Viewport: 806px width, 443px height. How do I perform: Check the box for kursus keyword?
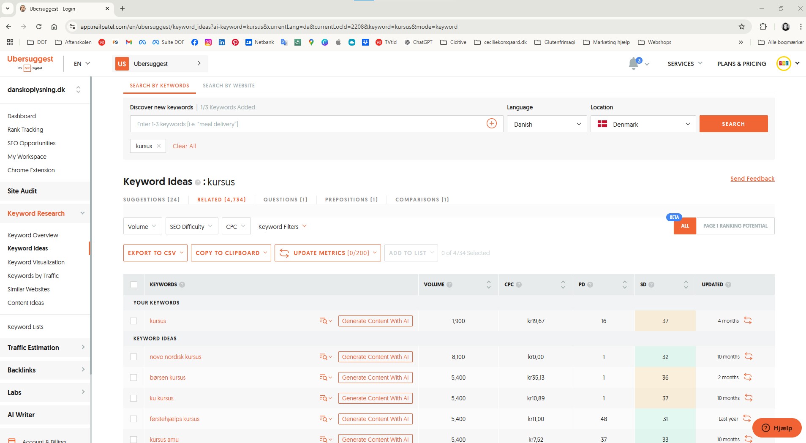[134, 321]
